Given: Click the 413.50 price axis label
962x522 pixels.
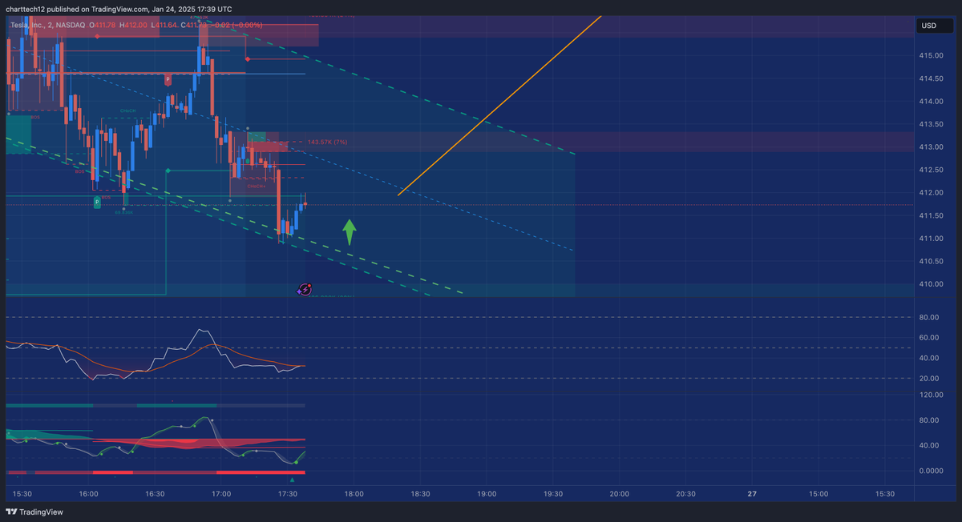Looking at the screenshot, I should [x=931, y=124].
